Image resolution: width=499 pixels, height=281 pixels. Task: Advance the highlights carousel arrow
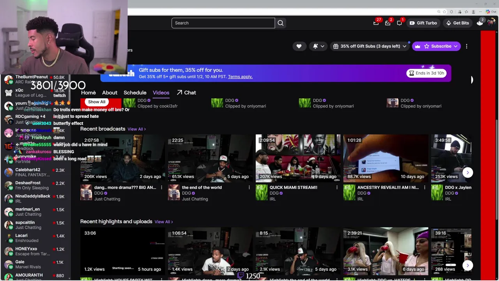468,265
